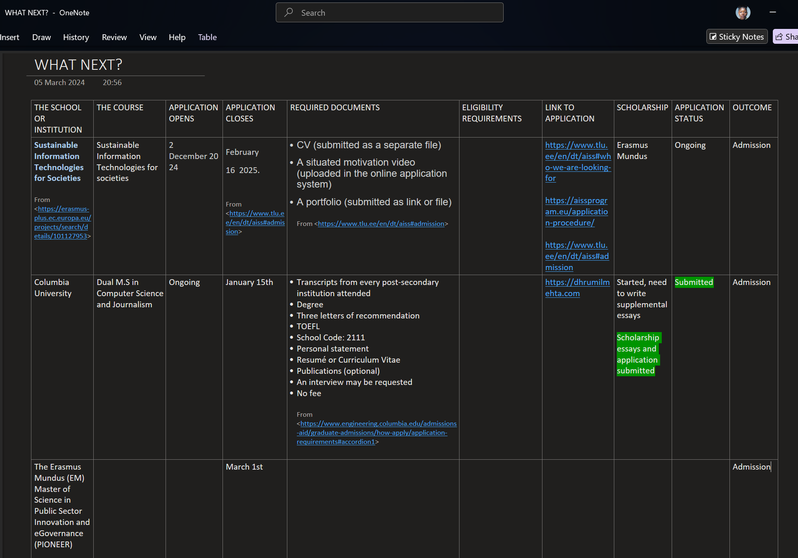798x558 pixels.
Task: Open the View ribbon tab
Action: pos(148,37)
